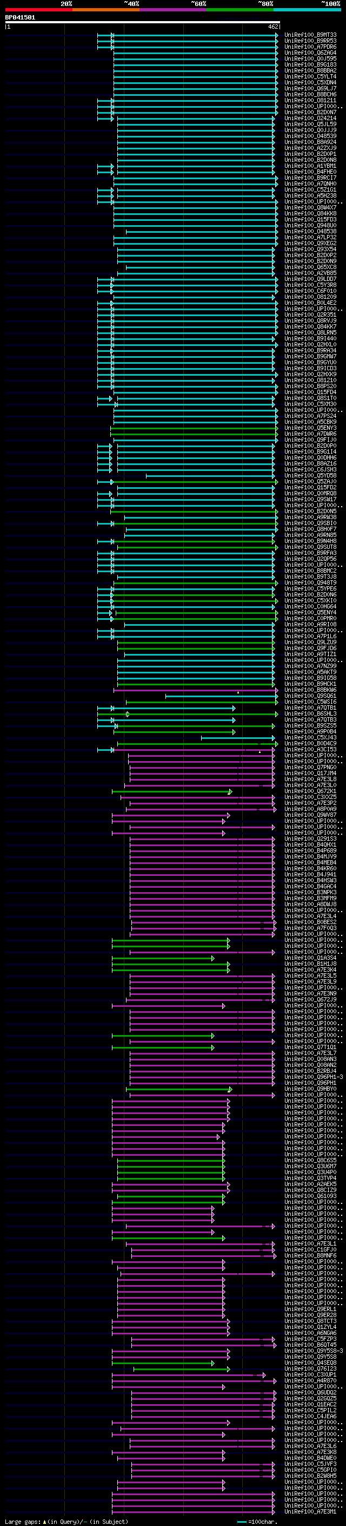The image size is (346, 1526).
Task: Open UniRef100_Q9SQ61 entry
Action: pos(310,696)
